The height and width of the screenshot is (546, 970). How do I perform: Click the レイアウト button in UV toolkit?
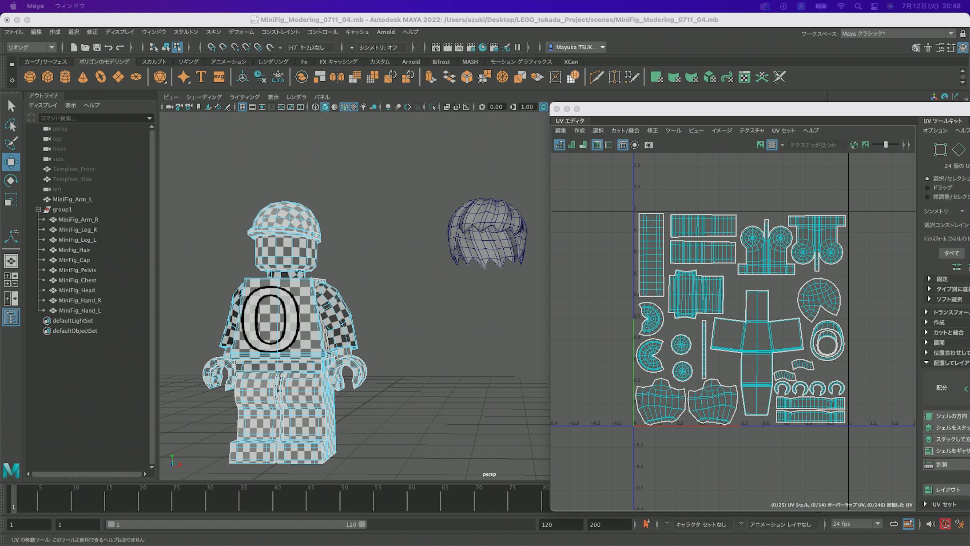tap(947, 490)
